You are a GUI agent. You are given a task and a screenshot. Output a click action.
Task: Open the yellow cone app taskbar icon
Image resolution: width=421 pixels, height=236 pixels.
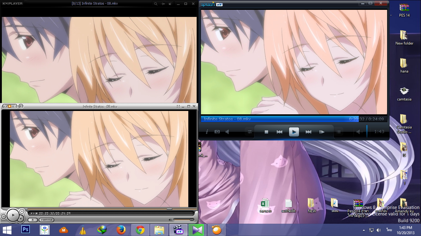tap(83, 230)
